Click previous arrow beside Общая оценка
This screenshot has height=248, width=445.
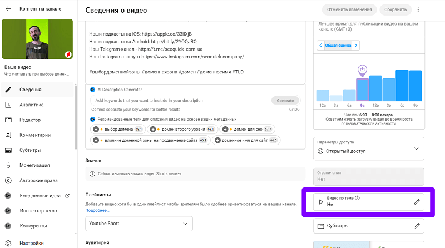[x=321, y=46]
